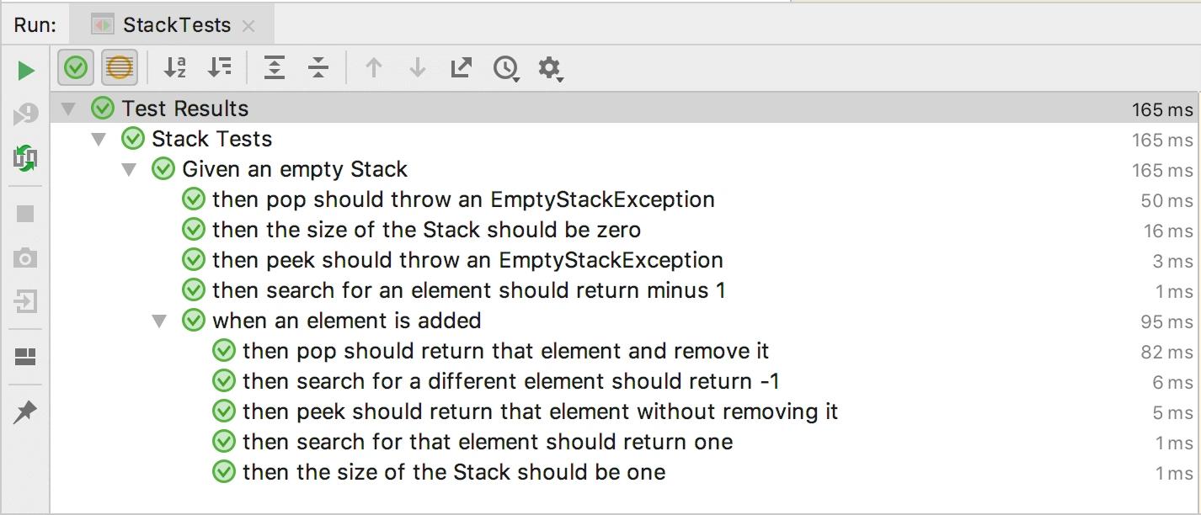Collapse the 'Given an empty Stack' node
Viewport: 1201px width, 515px height.
coord(129,169)
